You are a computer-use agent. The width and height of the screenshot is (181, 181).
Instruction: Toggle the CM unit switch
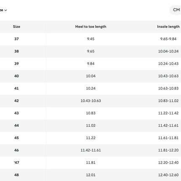pyautogui.click(x=176, y=10)
